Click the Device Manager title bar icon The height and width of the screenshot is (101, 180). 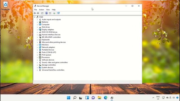click(x=35, y=6)
